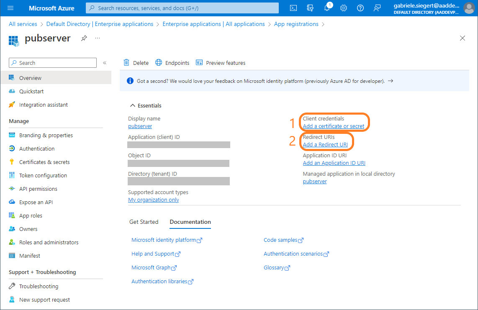
Task: Click the top search resources field
Action: [182, 8]
